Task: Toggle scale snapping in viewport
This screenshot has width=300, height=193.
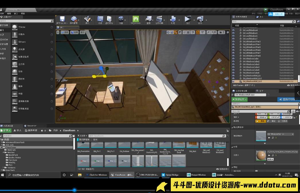Action: 209,32
